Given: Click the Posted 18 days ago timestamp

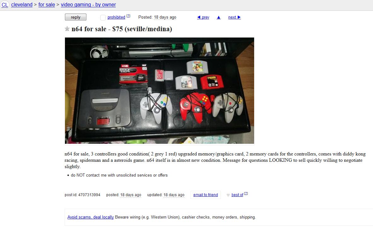Looking at the screenshot, I should 165,17.
